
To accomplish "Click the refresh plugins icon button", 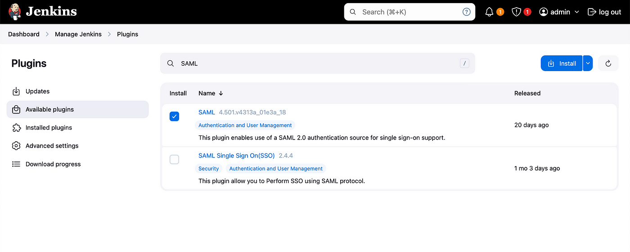I will [x=608, y=63].
